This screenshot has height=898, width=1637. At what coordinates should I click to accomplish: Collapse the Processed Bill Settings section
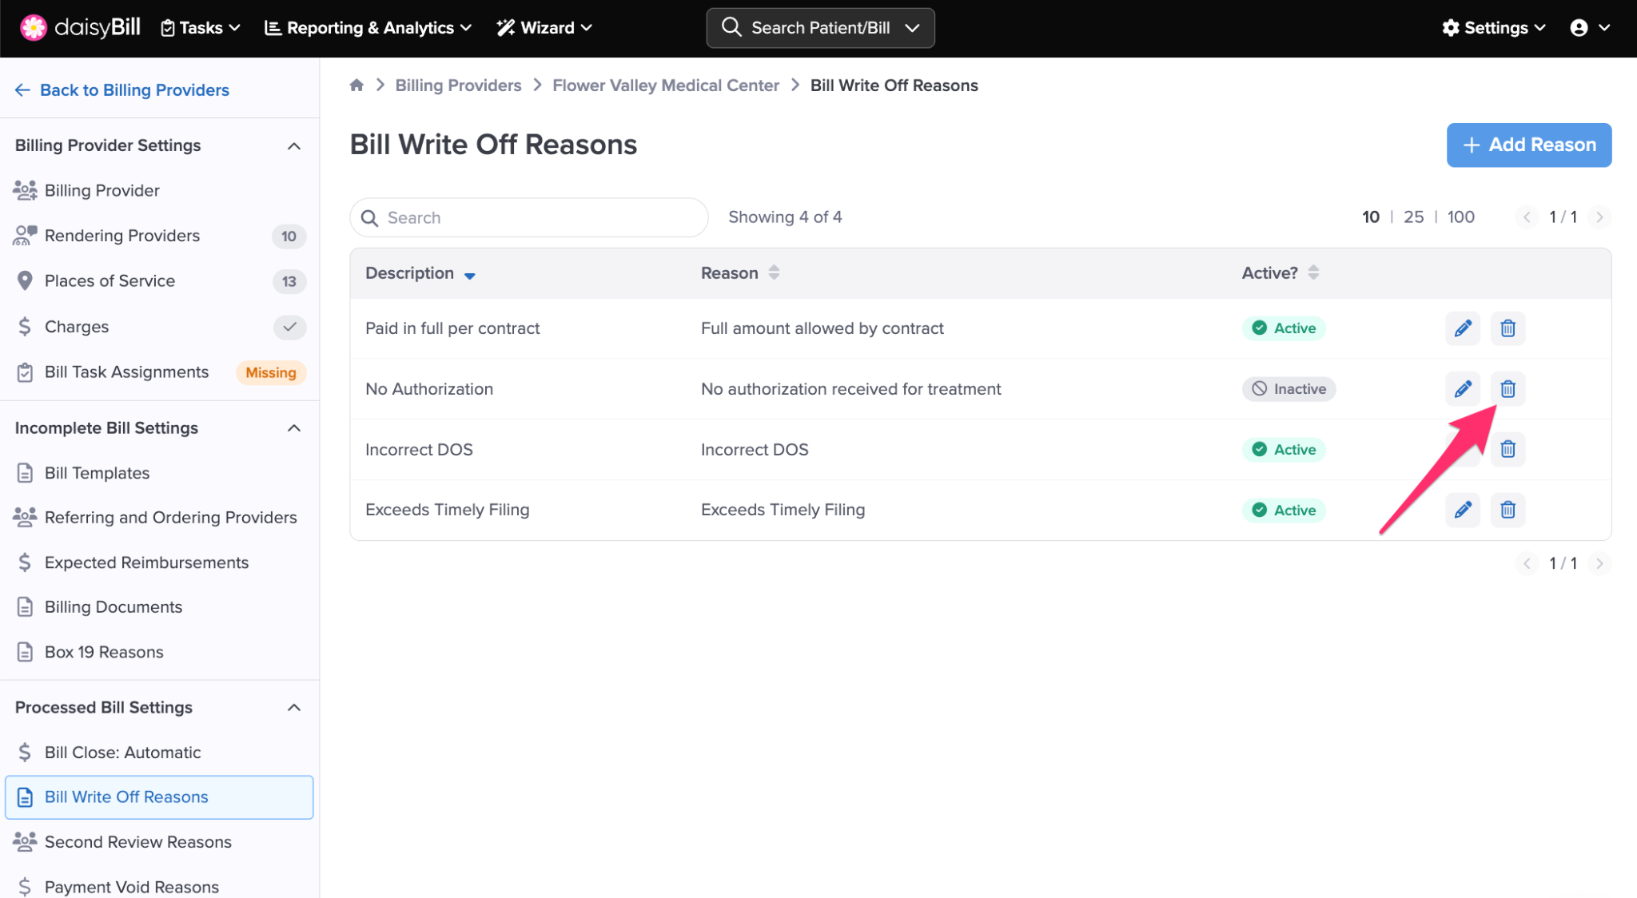[x=293, y=708]
